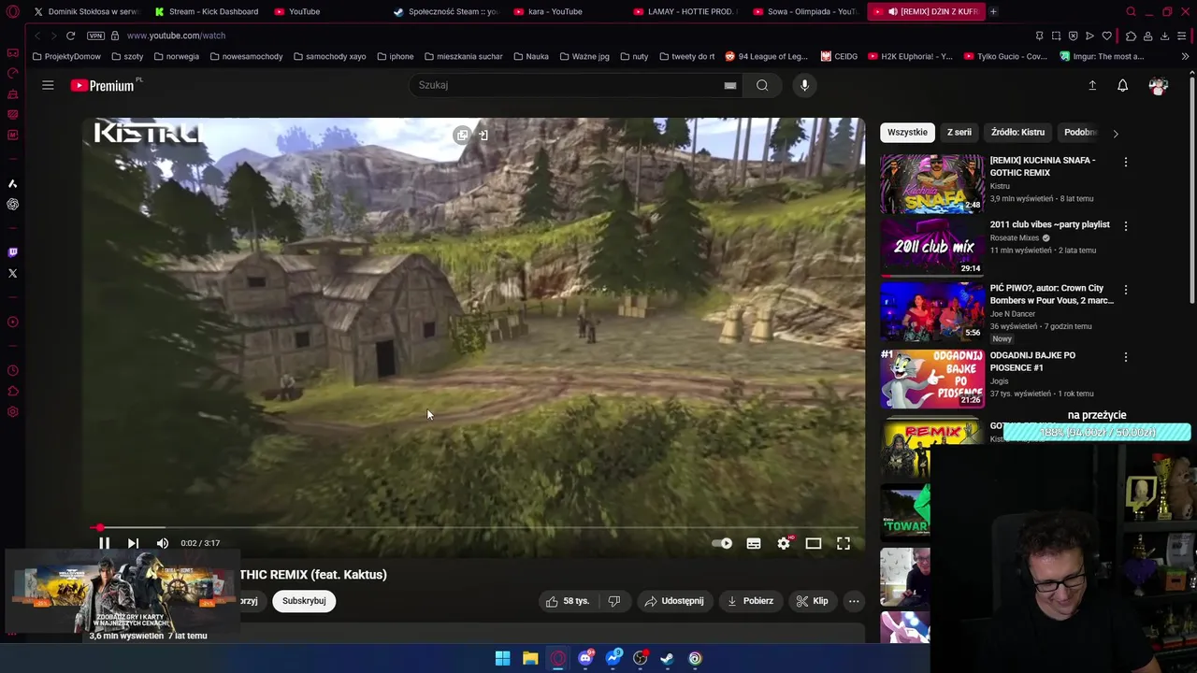Select the Z serii filter chip
Viewport: 1197px width, 673px height.
click(x=959, y=132)
